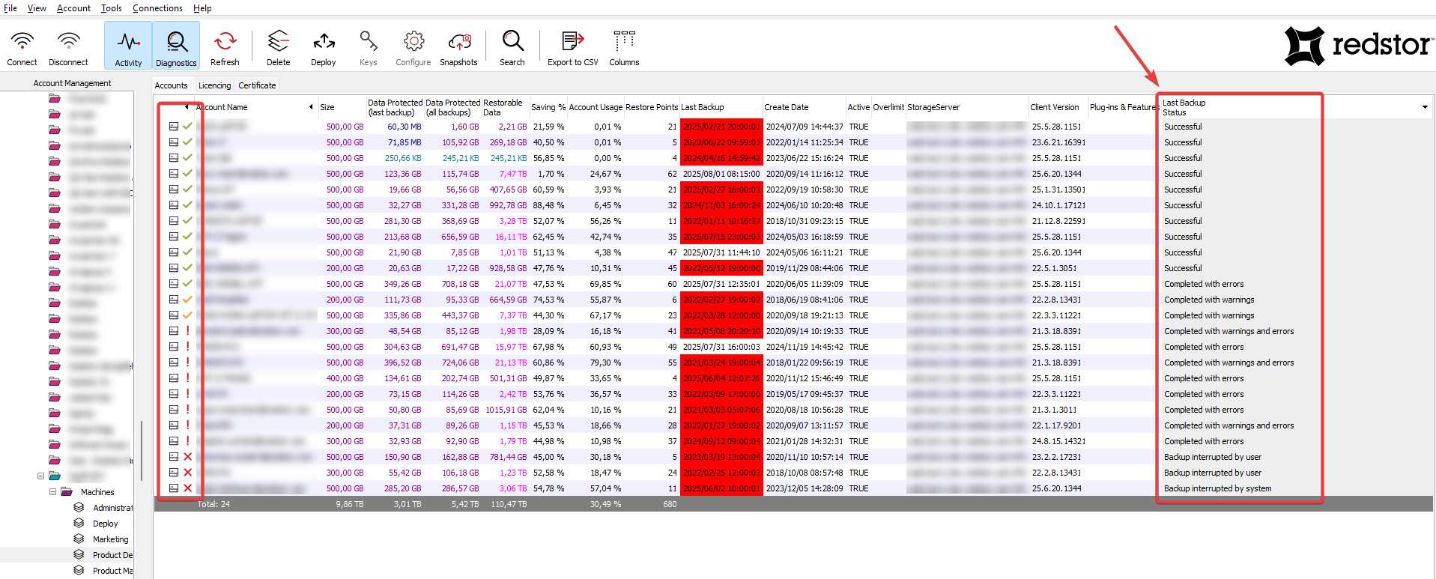Screen dimensions: 1436x579
Task: Sort by the Restorable Data column header
Action: (x=505, y=107)
